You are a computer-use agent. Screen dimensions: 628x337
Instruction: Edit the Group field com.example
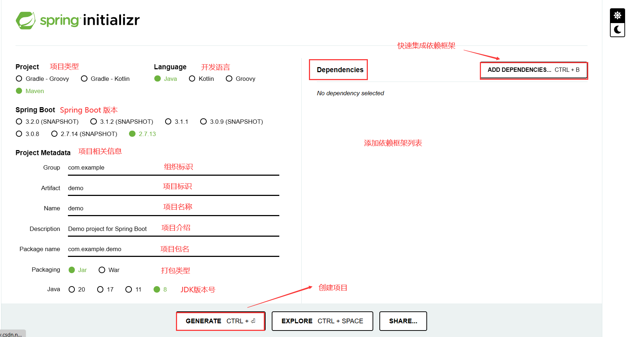[x=173, y=168]
